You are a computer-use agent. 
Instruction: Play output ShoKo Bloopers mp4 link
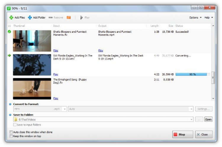[101, 50]
